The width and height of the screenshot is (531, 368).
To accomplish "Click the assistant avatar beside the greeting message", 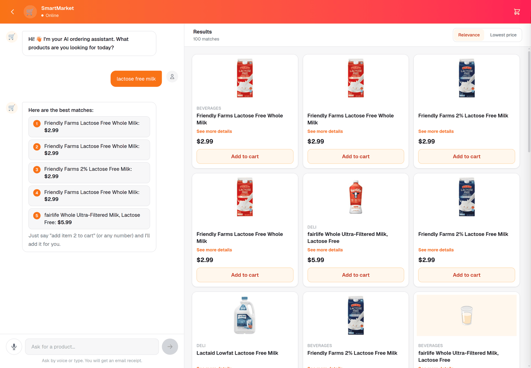I will (x=12, y=37).
